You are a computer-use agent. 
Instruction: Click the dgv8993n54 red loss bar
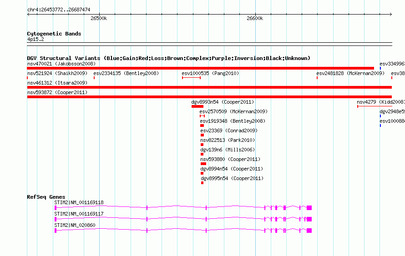[x=197, y=106]
